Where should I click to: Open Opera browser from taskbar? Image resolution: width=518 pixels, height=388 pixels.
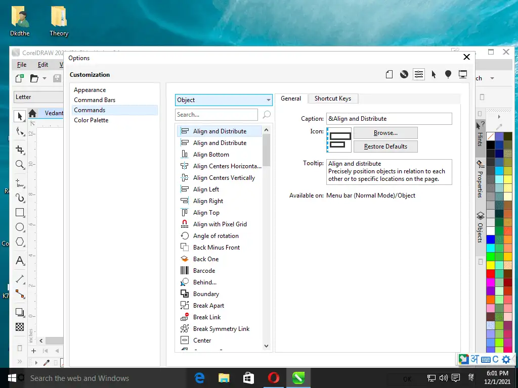(273, 378)
